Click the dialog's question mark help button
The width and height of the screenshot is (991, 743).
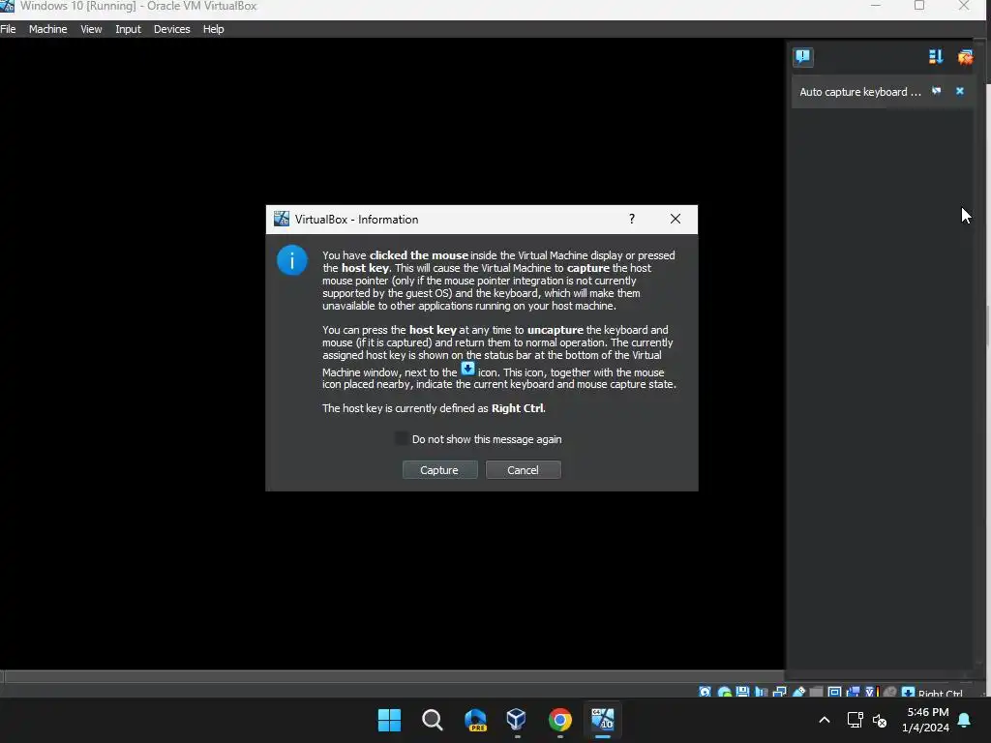point(631,219)
